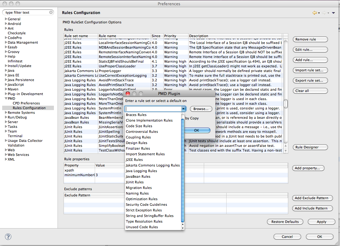Click Restore Defaults button
340x246 pixels.
(x=285, y=222)
